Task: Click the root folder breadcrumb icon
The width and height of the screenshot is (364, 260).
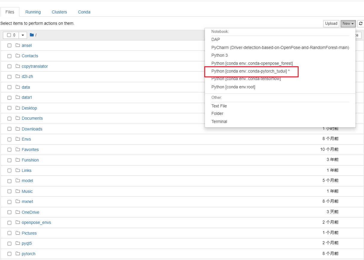Action: coord(32,35)
